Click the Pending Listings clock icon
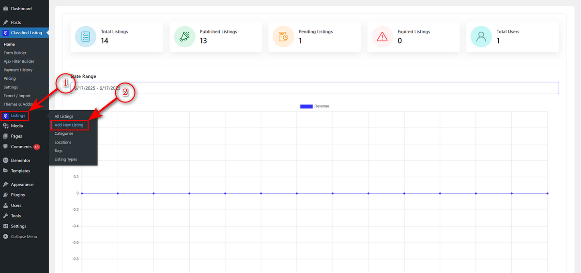Screen dimensions: 581x273 pyautogui.click(x=284, y=37)
